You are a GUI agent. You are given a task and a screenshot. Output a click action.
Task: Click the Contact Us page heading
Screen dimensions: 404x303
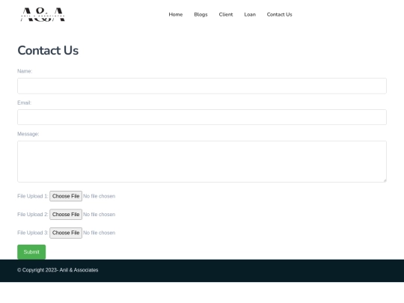48,51
